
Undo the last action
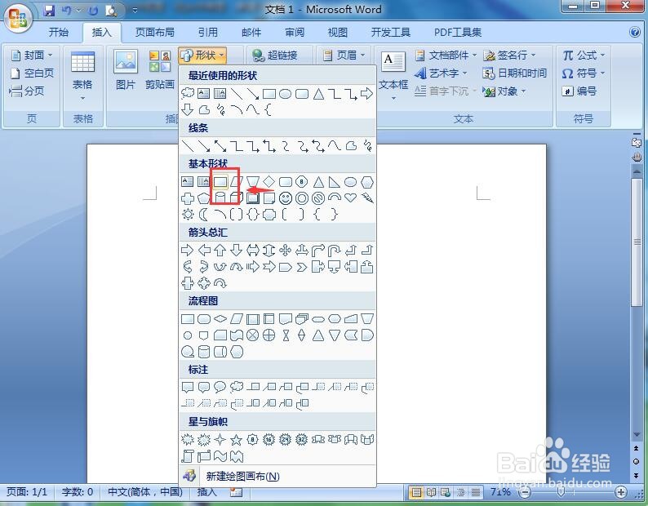click(67, 11)
